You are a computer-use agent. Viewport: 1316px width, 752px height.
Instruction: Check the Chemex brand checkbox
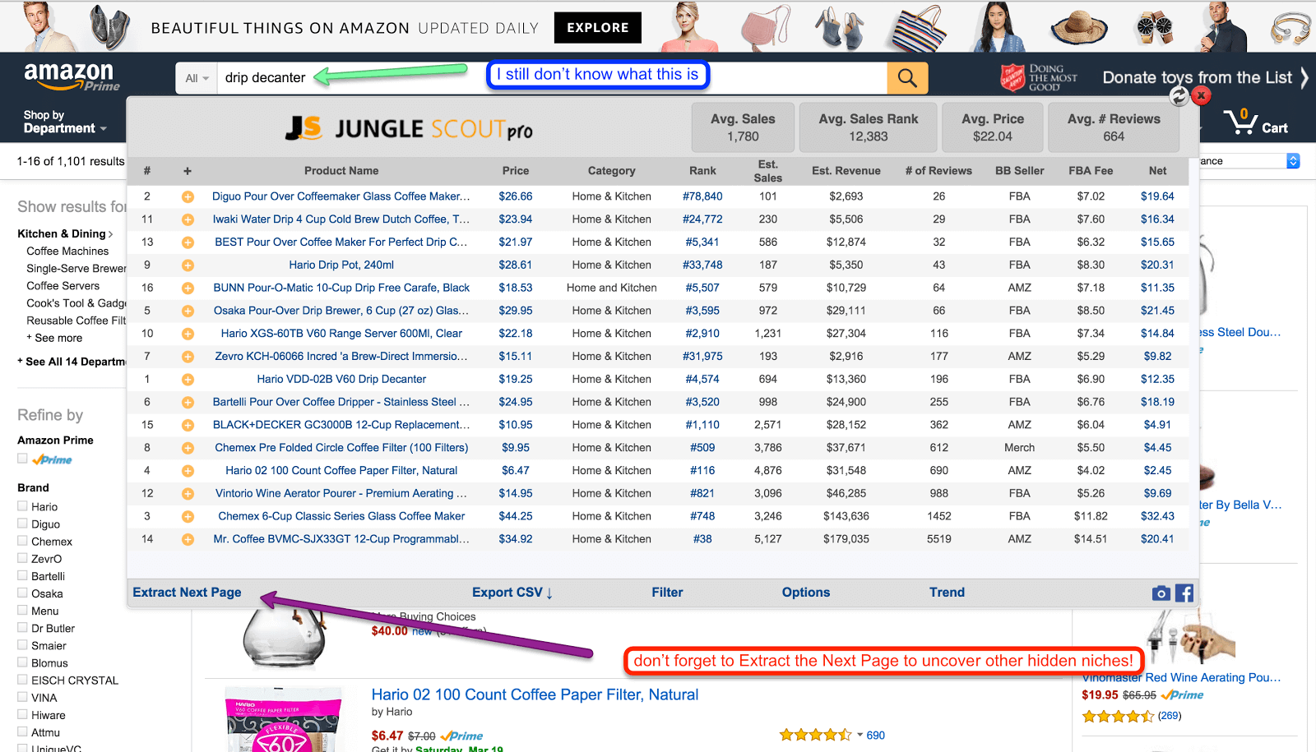tap(22, 541)
